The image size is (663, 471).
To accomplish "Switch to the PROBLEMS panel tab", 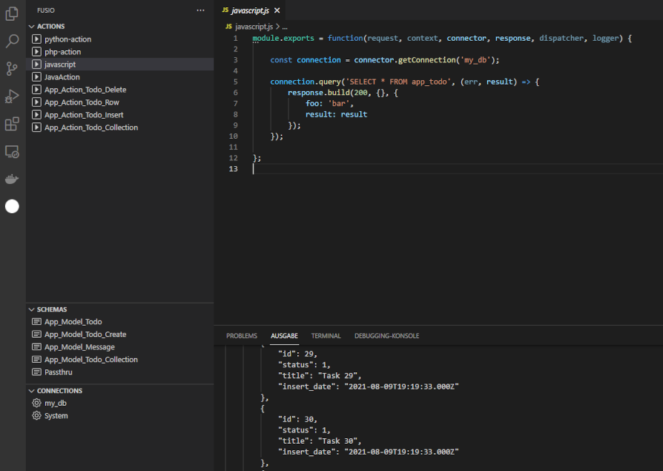I will coord(241,336).
